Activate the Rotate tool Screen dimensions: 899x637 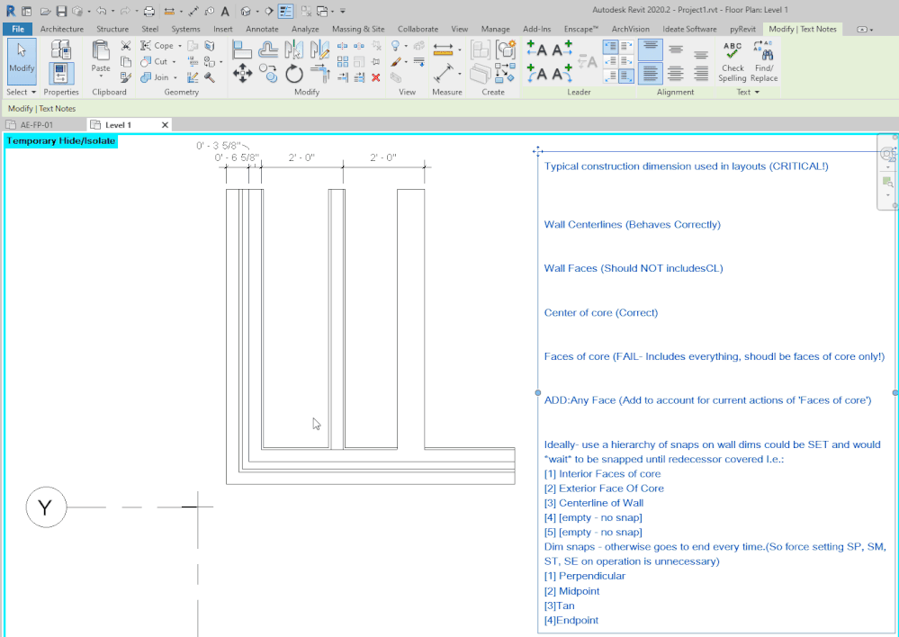(x=293, y=74)
